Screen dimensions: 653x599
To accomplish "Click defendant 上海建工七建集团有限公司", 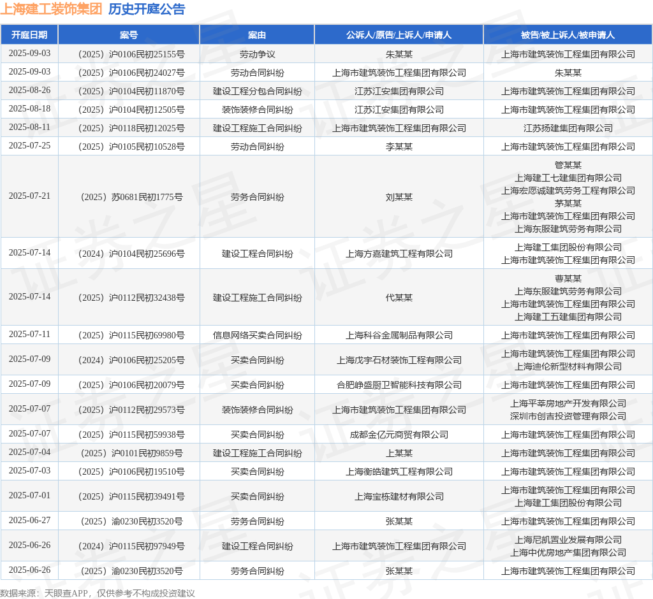I will [x=568, y=178].
